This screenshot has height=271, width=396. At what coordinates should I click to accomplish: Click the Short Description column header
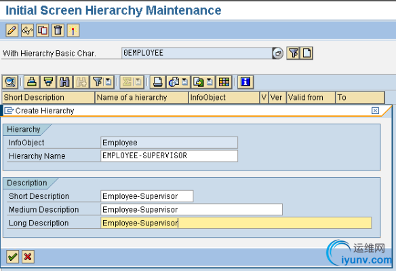pyautogui.click(x=49, y=97)
